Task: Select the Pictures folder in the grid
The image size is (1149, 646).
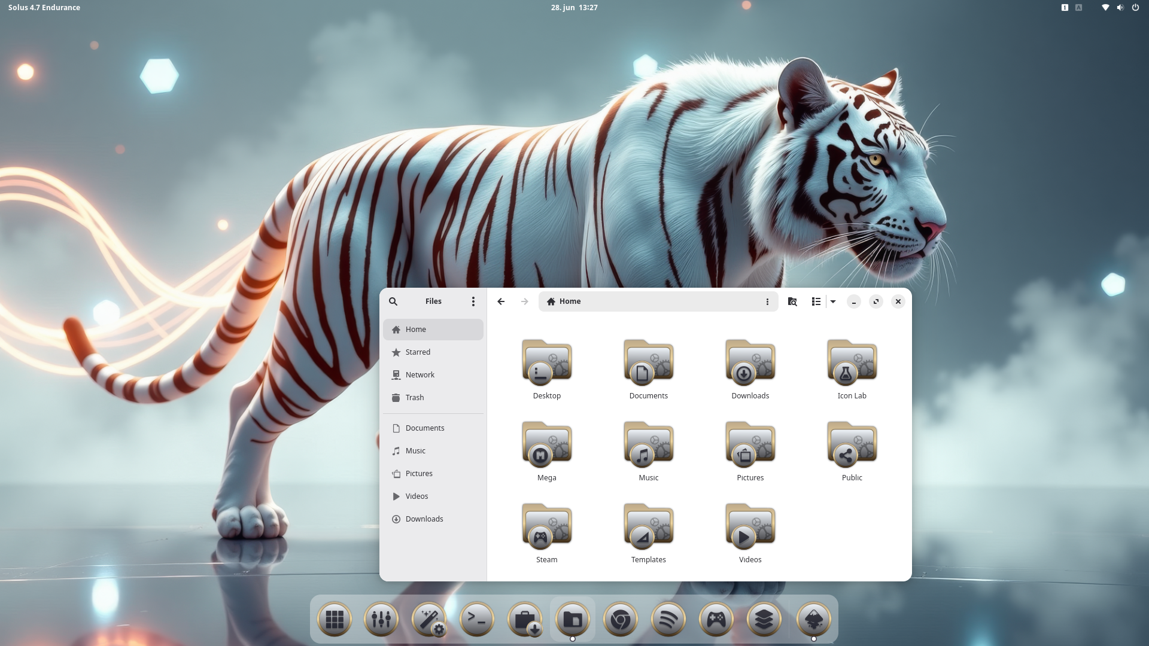Action: 750,444
